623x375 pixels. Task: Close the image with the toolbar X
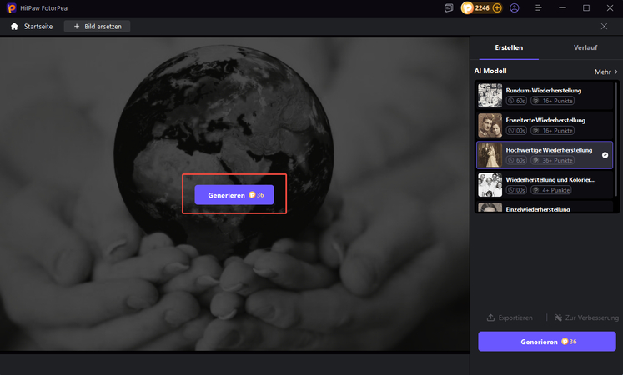click(604, 26)
